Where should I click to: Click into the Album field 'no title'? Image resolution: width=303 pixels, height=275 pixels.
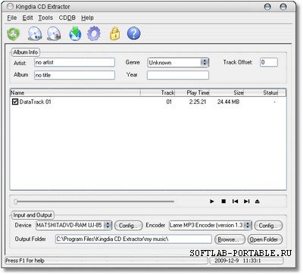coord(74,75)
